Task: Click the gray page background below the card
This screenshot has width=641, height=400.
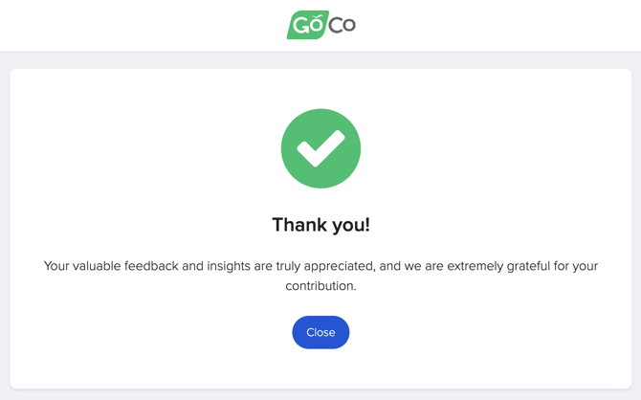Action: [320, 395]
